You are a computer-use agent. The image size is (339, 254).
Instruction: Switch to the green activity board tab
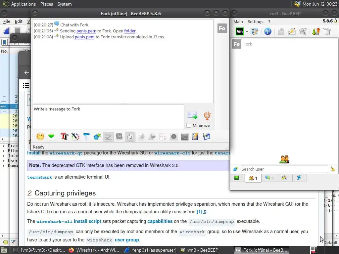click(x=237, y=178)
